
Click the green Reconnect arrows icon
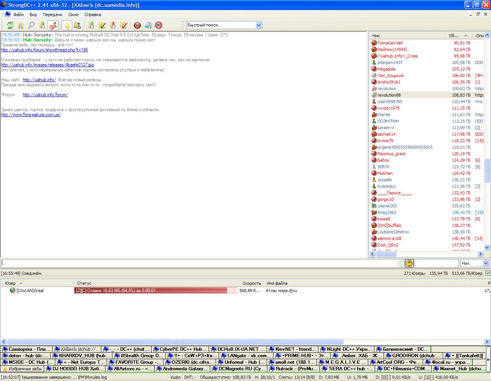(x=10, y=25)
